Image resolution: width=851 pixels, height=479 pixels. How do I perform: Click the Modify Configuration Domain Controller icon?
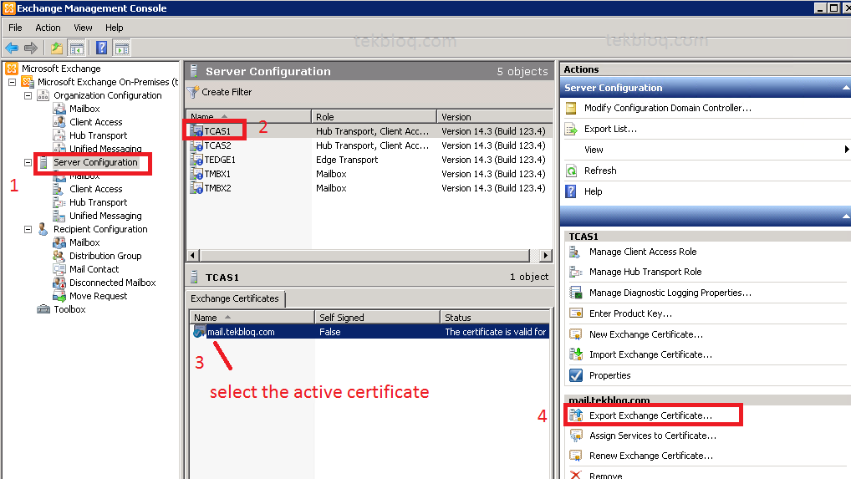pyautogui.click(x=571, y=108)
